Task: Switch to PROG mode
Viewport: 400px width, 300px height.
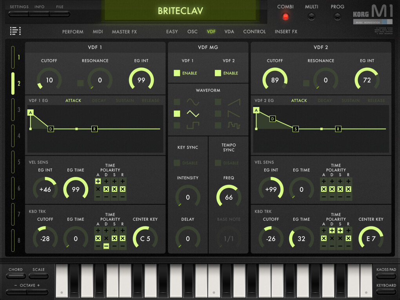Action: [x=337, y=16]
